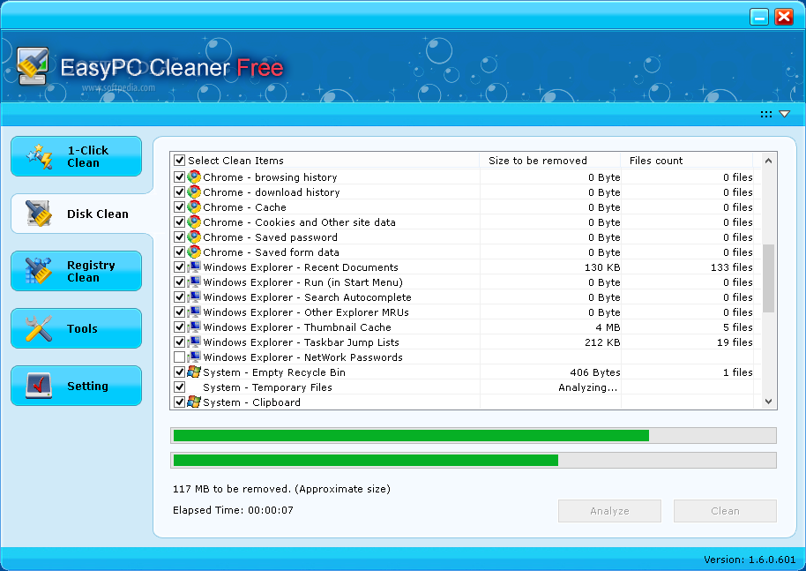Click the Files count column header

[687, 161]
